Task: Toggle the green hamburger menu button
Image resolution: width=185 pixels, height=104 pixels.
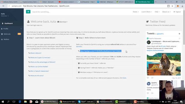Action: click(x=28, y=12)
